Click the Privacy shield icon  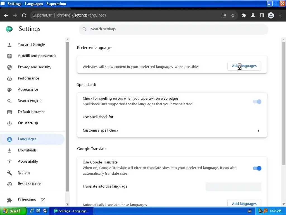coord(9,67)
